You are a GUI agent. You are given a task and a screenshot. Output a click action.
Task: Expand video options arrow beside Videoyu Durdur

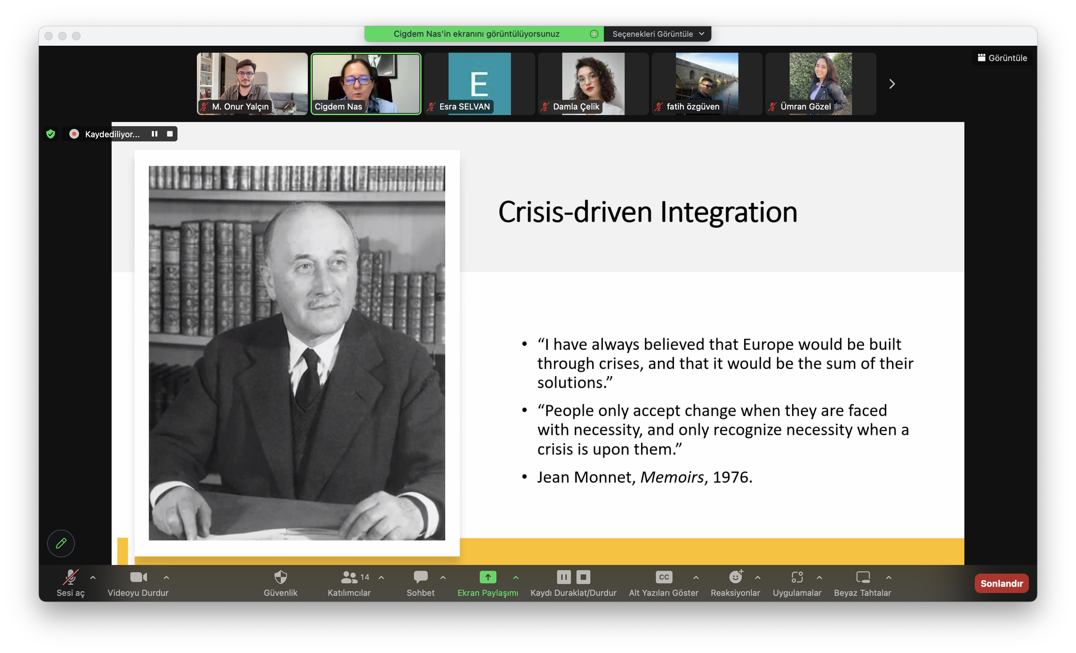click(166, 577)
